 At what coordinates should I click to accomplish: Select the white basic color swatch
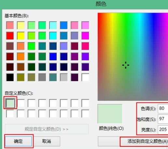coord(85,77)
